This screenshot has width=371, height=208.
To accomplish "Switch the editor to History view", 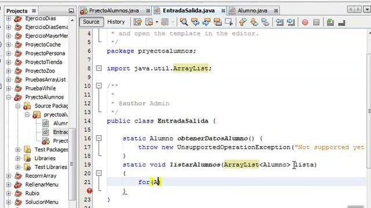I will pos(116,22).
